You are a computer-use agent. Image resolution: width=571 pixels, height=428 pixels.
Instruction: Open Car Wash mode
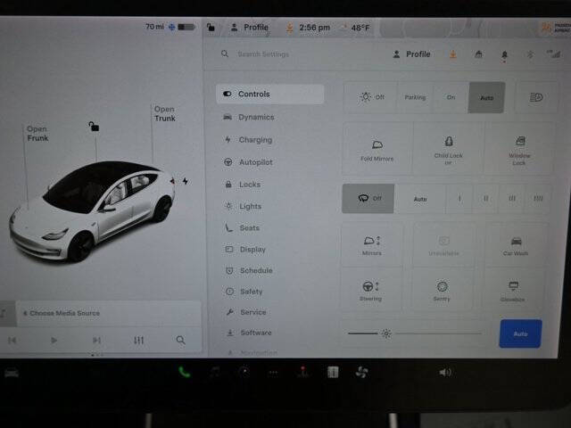pyautogui.click(x=516, y=245)
